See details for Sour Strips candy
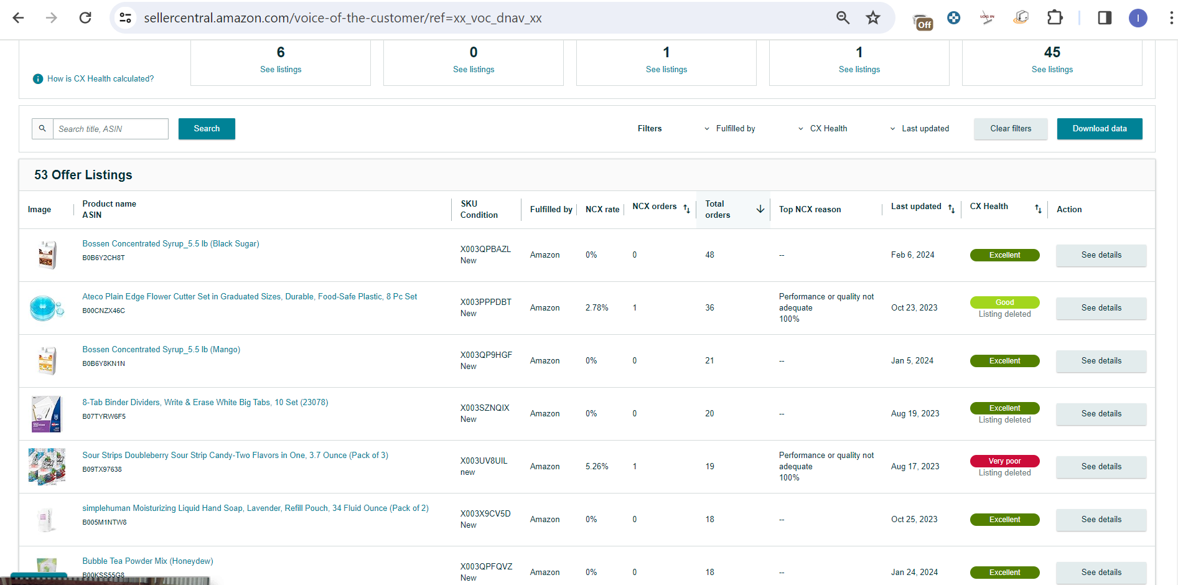Viewport: 1178px width, 585px height. click(x=1101, y=467)
